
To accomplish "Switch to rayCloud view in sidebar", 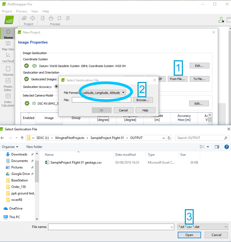I will [8, 58].
